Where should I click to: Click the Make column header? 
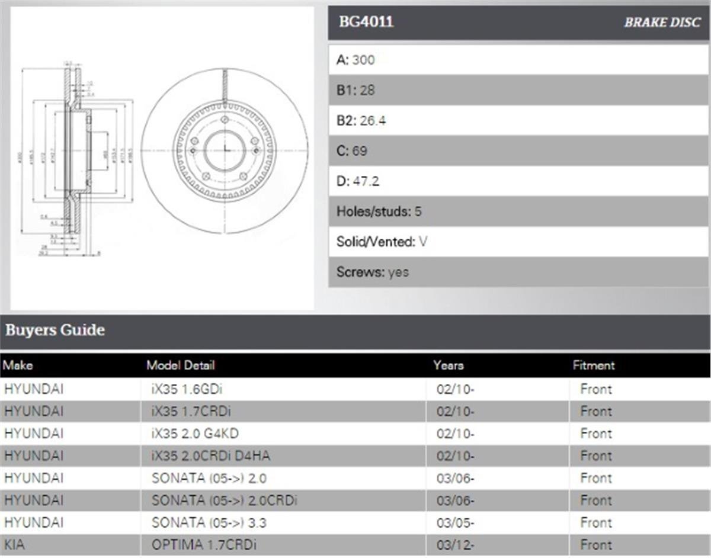coord(18,365)
